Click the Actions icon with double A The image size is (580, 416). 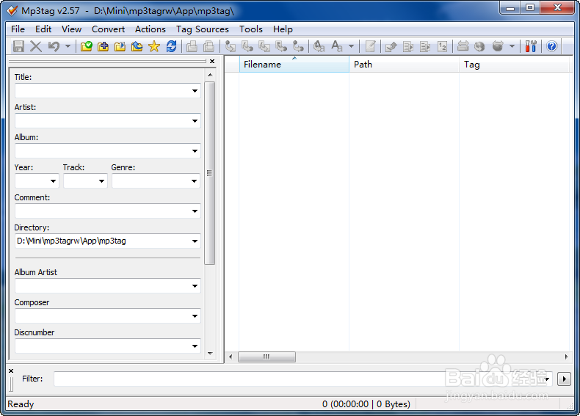tap(319, 47)
